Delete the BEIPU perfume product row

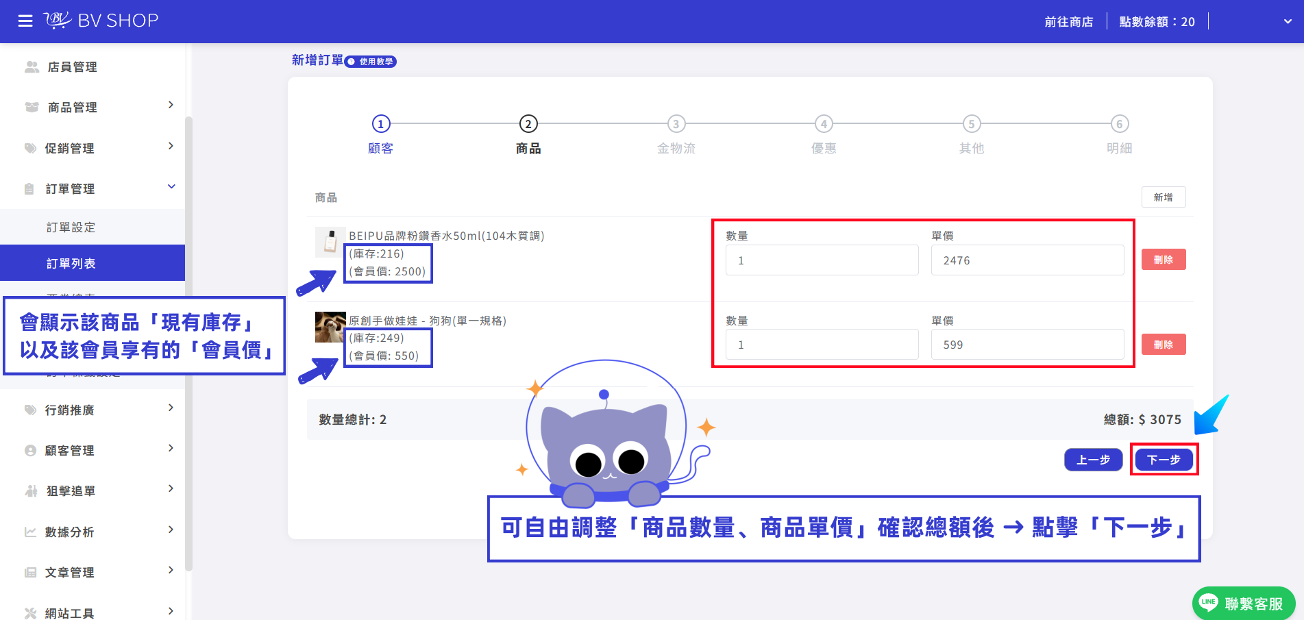pyautogui.click(x=1164, y=260)
